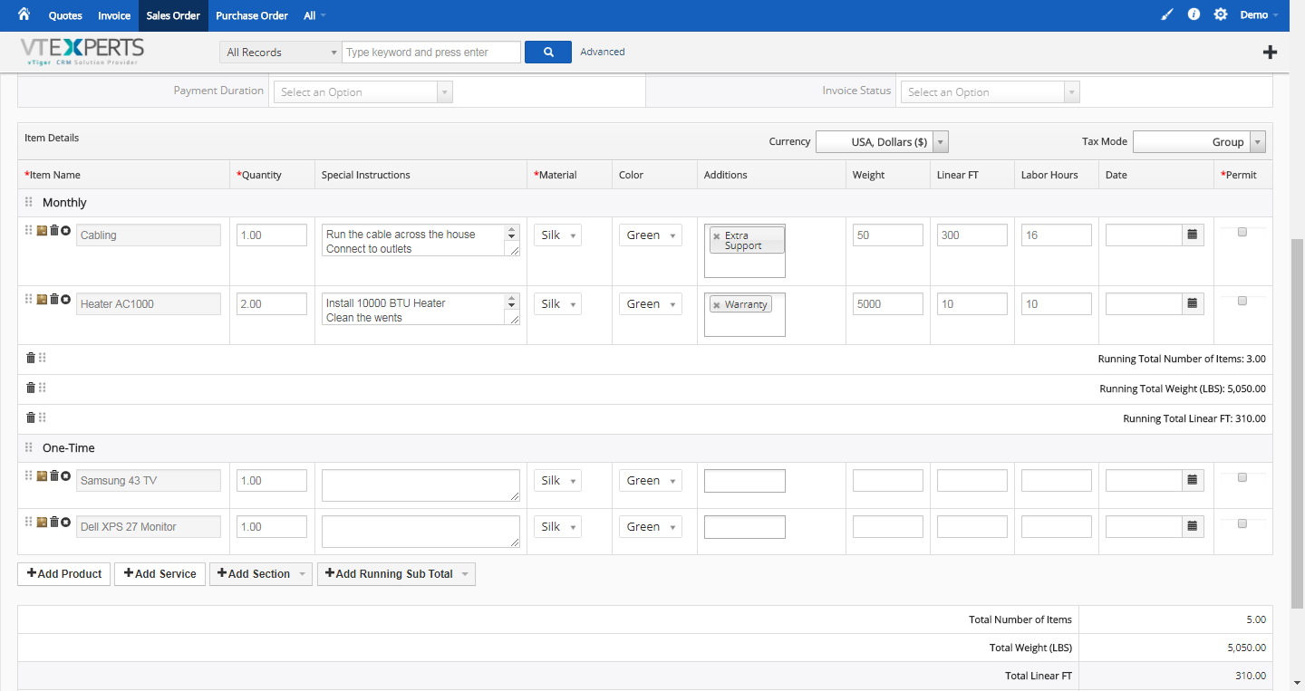Image resolution: width=1305 pixels, height=691 pixels.
Task: Check the Permit box on the Cabling row
Action: tap(1242, 231)
